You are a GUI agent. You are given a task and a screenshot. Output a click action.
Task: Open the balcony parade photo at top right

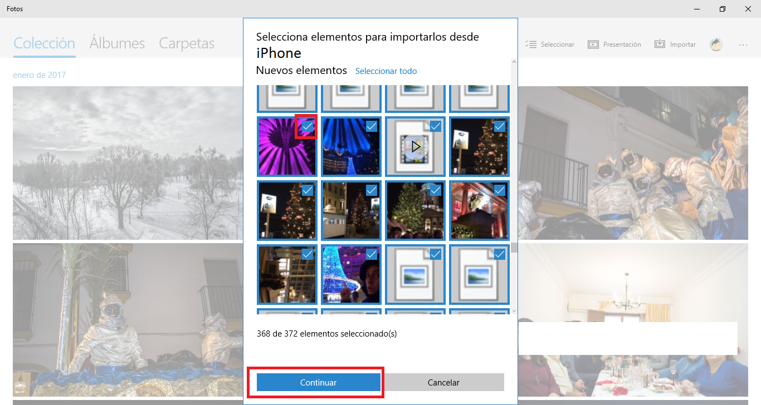pos(633,162)
